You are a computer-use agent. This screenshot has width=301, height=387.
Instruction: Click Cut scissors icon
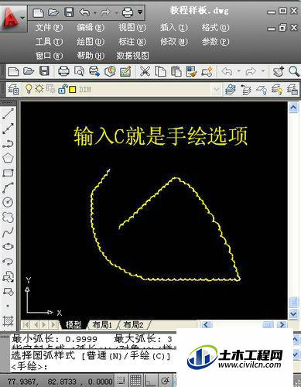point(145,71)
